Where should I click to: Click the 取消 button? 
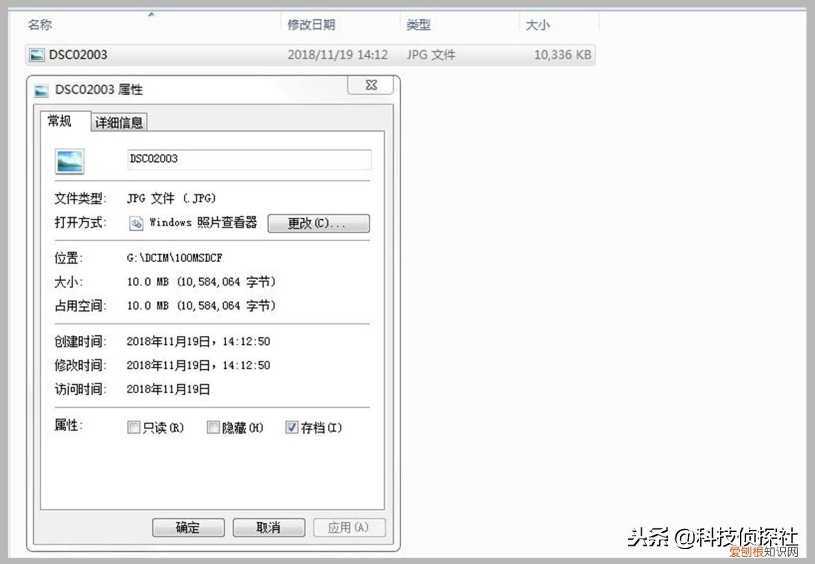269,527
